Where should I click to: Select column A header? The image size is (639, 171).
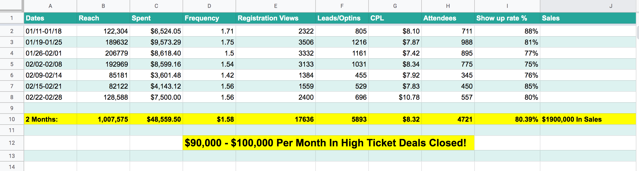(50, 6)
